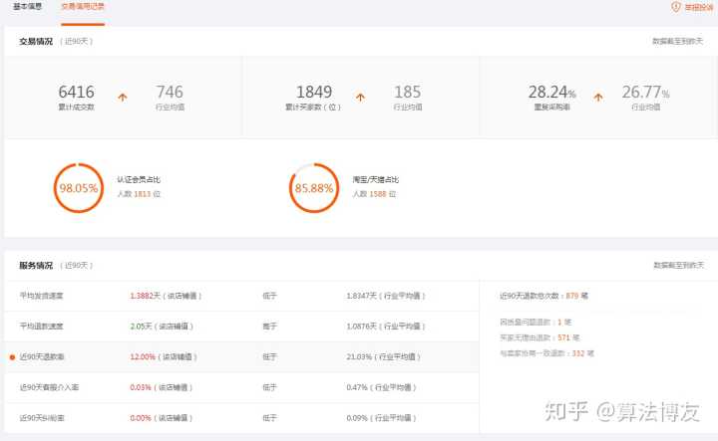
Task: Switch to the 基本信息 tab
Action: pyautogui.click(x=27, y=6)
